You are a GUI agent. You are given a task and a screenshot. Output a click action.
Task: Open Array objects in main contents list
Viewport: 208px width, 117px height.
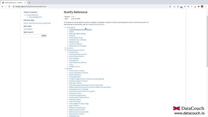(x=71, y=27)
